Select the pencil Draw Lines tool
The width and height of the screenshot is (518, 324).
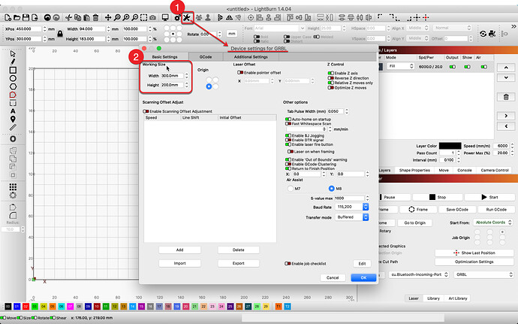click(x=13, y=62)
